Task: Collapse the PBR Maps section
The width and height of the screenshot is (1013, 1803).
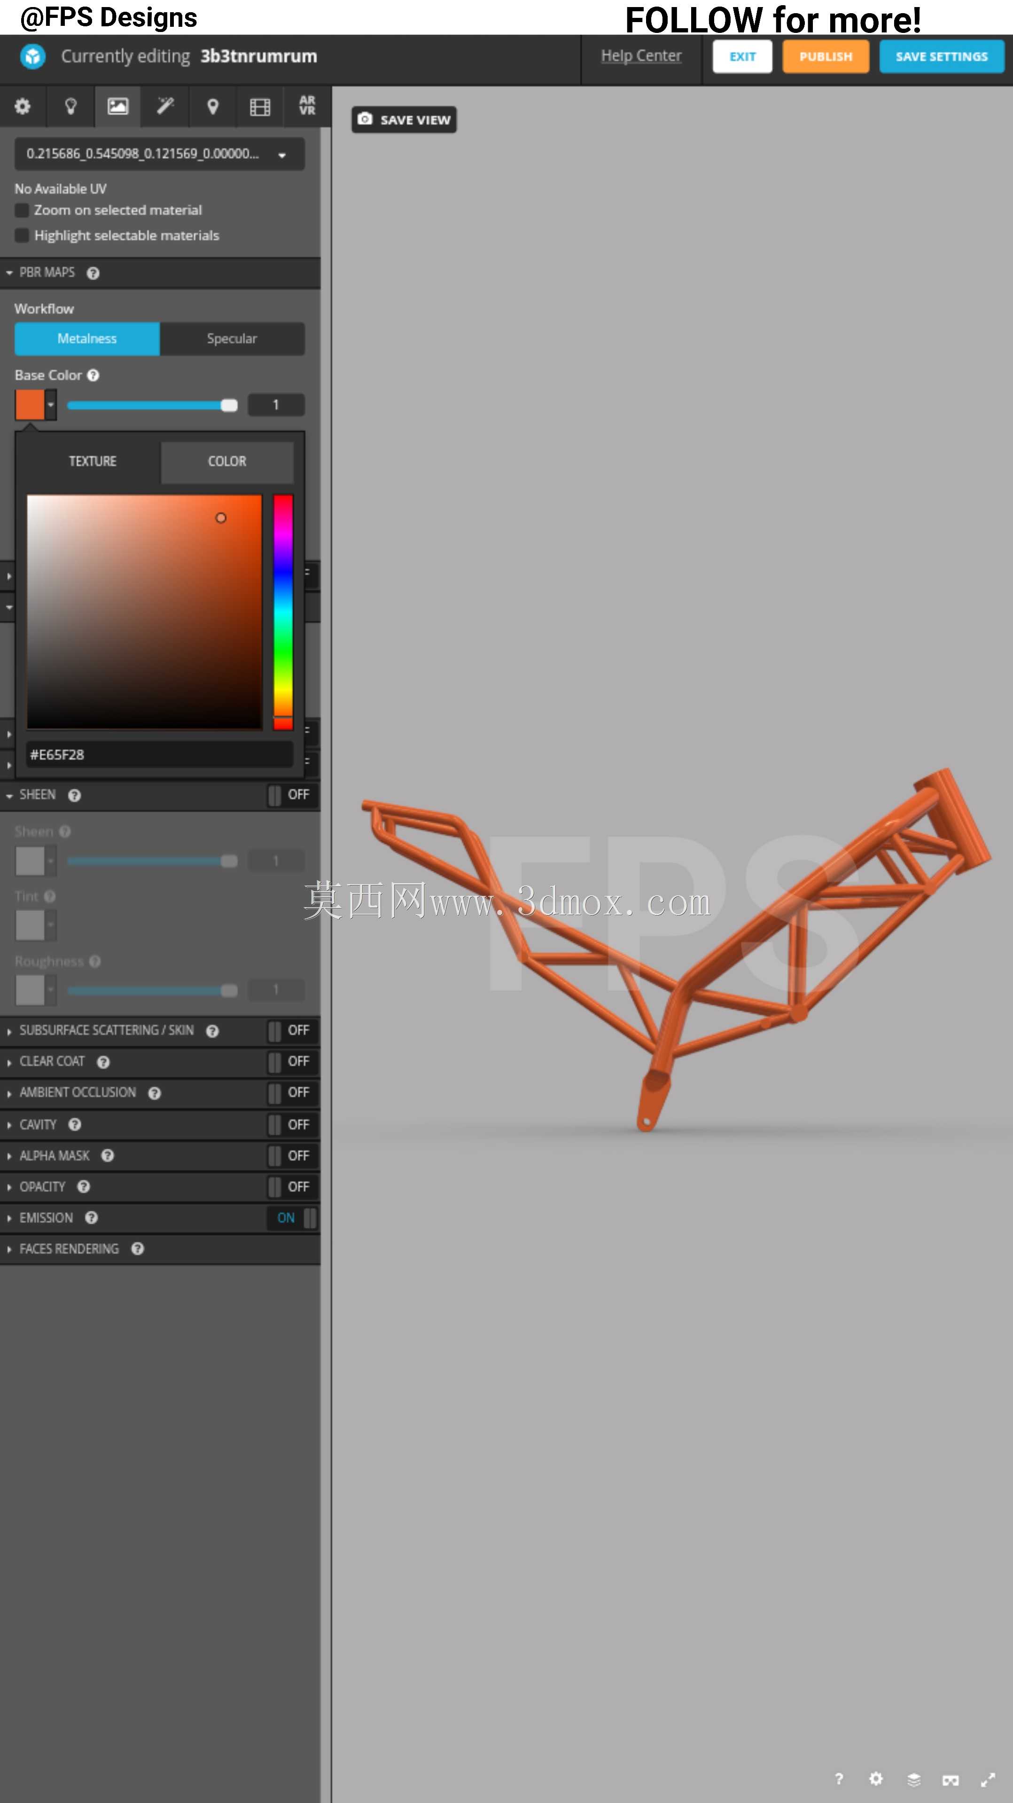Action: pyautogui.click(x=9, y=273)
